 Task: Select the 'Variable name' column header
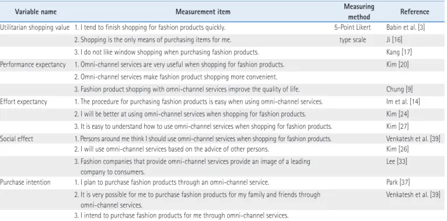point(36,12)
